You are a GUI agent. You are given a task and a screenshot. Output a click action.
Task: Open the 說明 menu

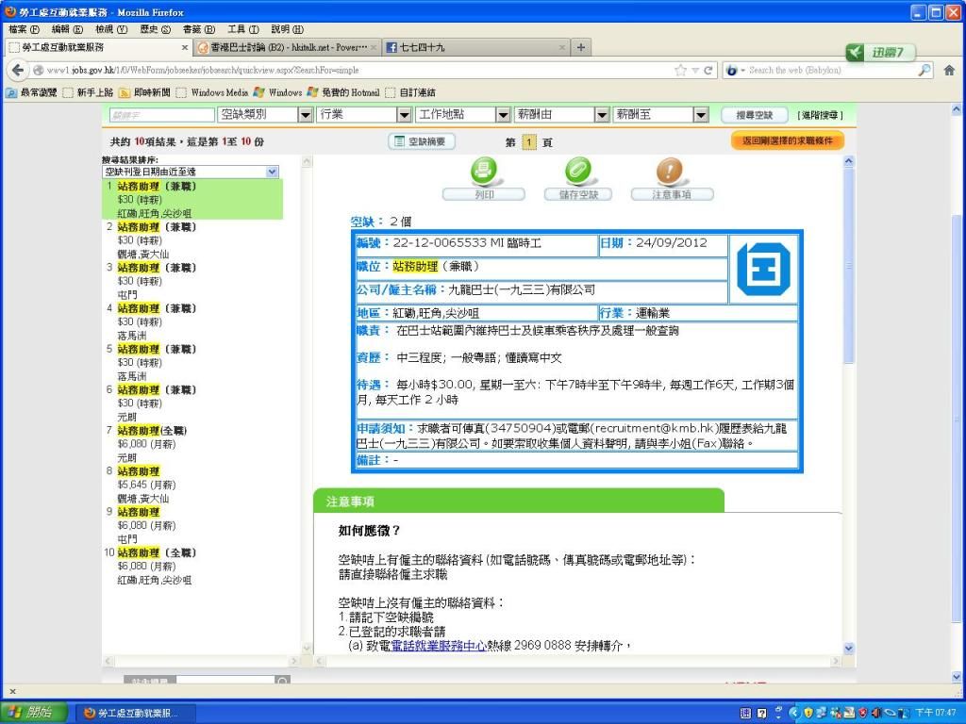coord(287,29)
